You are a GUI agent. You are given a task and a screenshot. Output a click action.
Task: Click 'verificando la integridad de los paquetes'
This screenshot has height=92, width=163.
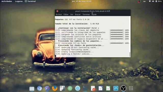click(80, 32)
